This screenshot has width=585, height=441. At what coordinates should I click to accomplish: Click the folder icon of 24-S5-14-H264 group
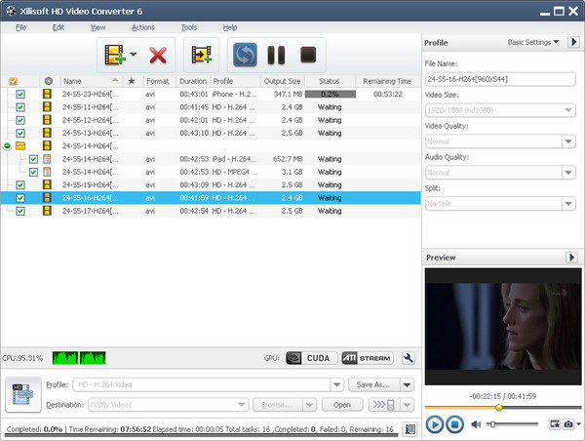[20, 146]
